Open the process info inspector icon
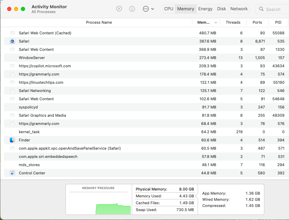This screenshot has height=220, width=289. pos(132,9)
